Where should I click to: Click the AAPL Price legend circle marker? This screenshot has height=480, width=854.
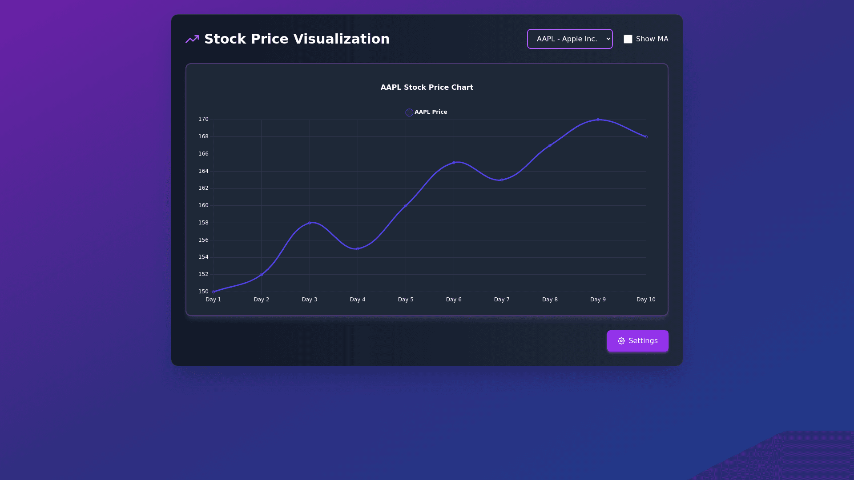[409, 112]
